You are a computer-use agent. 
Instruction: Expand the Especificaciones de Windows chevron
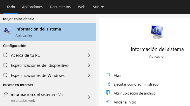pos(89,75)
